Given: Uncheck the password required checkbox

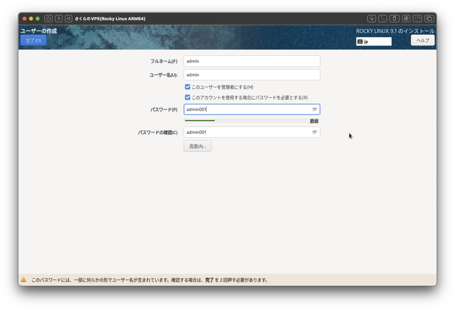Looking at the screenshot, I should pyautogui.click(x=187, y=97).
